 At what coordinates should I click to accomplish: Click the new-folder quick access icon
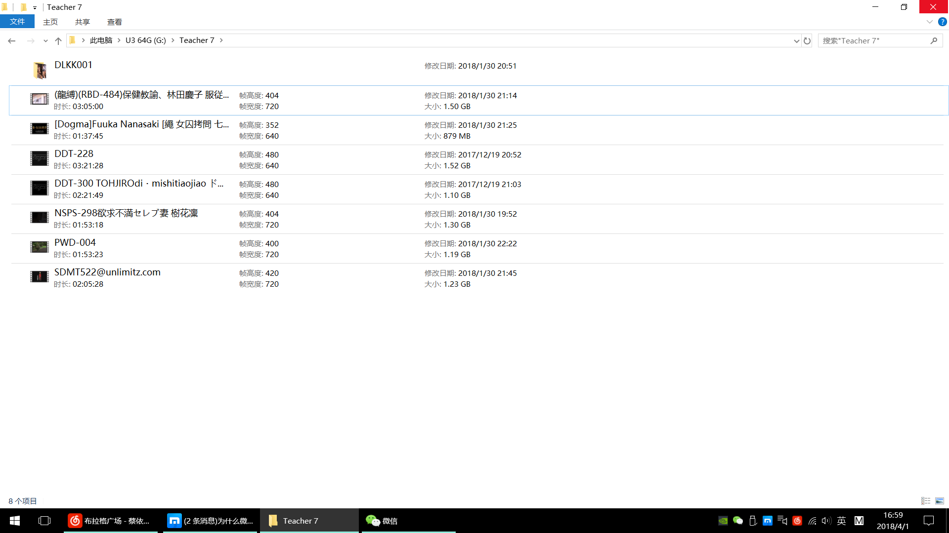pyautogui.click(x=23, y=7)
